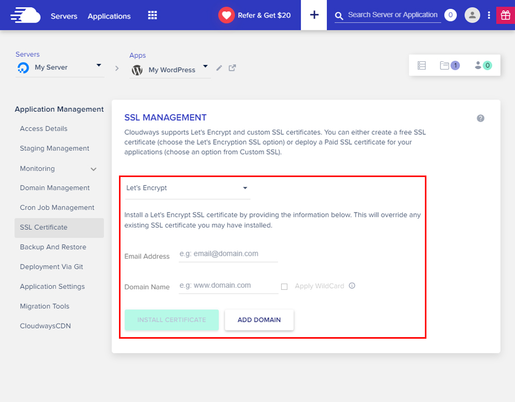
Task: Edit application name with pencil icon
Action: [x=219, y=68]
